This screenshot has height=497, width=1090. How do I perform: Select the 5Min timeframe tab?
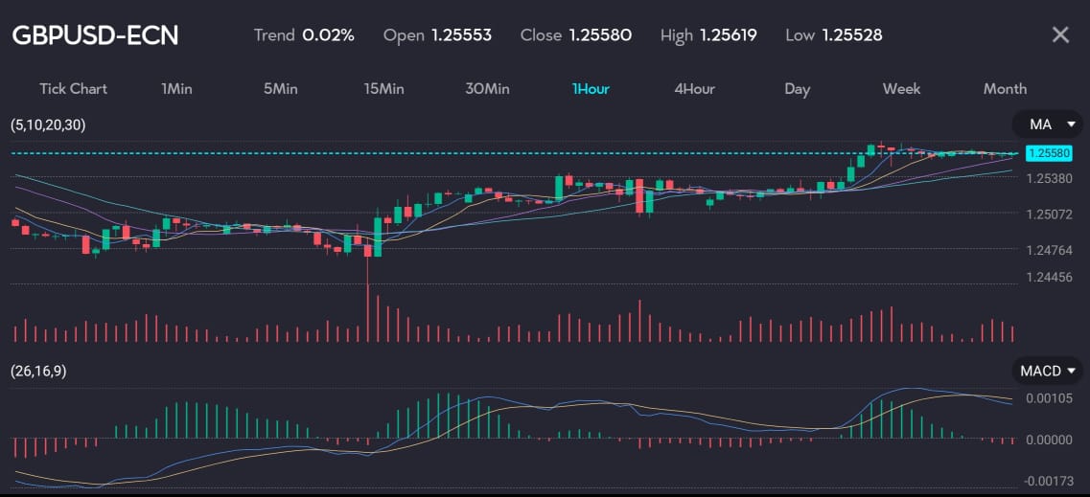click(280, 89)
